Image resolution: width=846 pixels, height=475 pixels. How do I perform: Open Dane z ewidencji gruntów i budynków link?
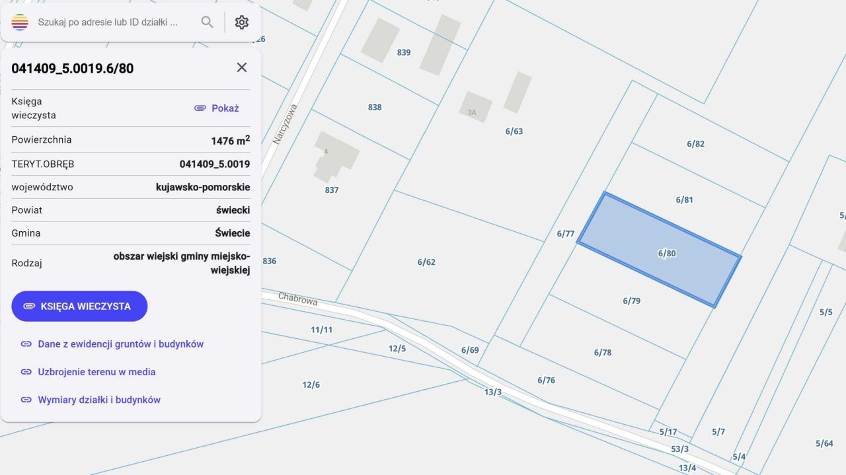click(112, 344)
